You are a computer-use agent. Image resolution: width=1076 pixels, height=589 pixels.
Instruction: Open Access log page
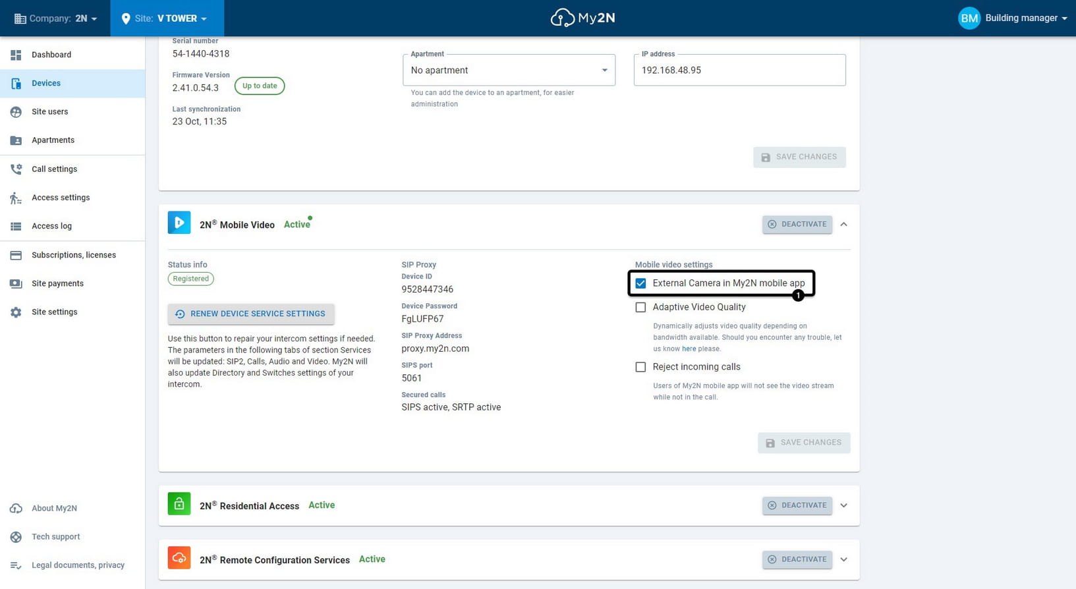(72, 226)
